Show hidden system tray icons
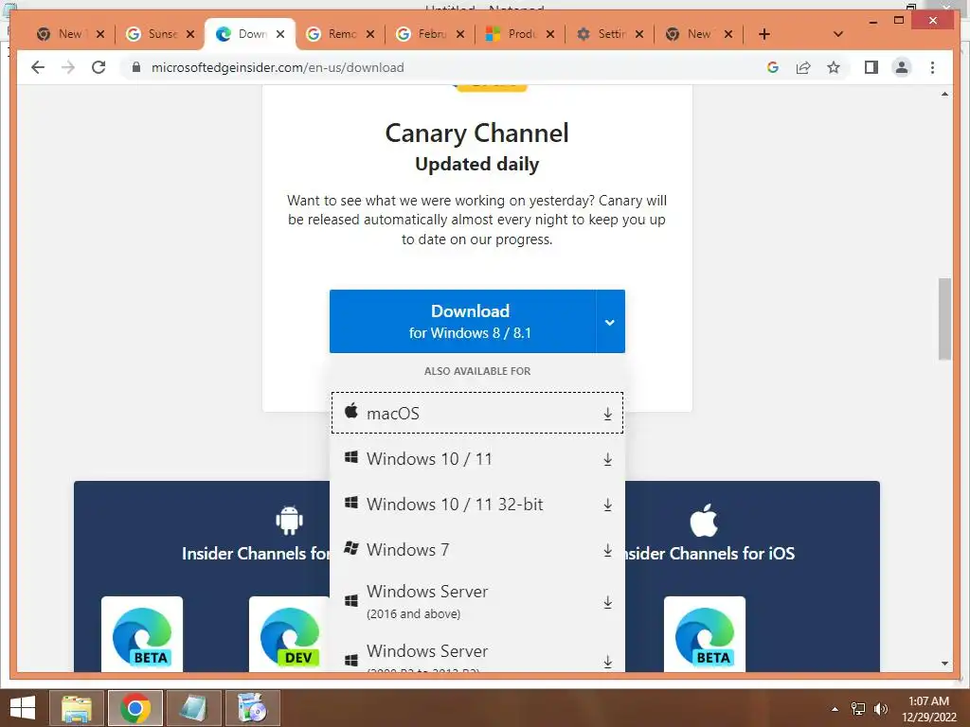 (x=835, y=709)
